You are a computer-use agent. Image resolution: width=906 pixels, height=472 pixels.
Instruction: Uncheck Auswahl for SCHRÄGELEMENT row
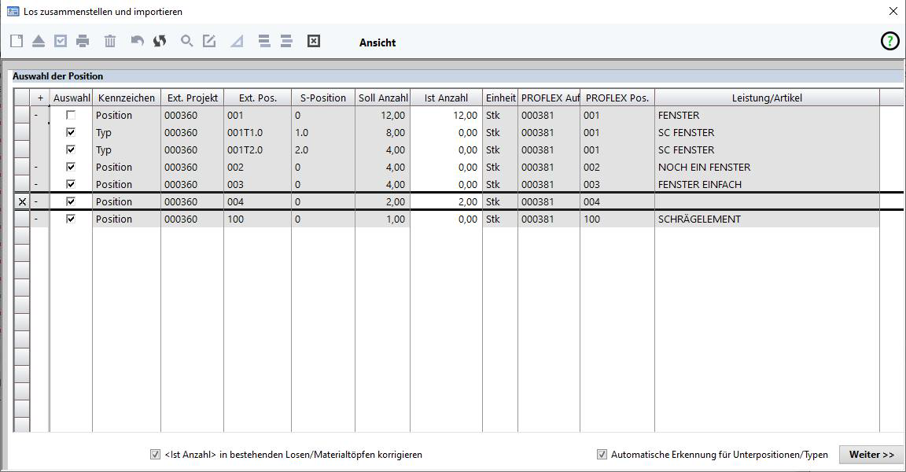pos(71,219)
